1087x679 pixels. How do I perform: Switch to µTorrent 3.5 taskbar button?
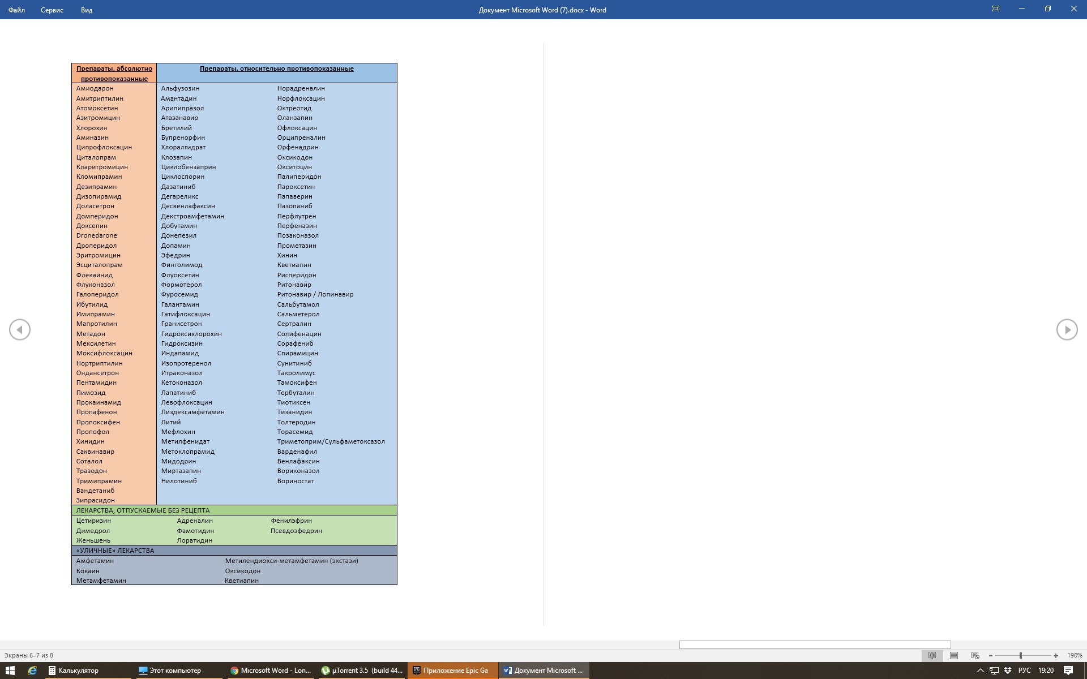coord(362,671)
